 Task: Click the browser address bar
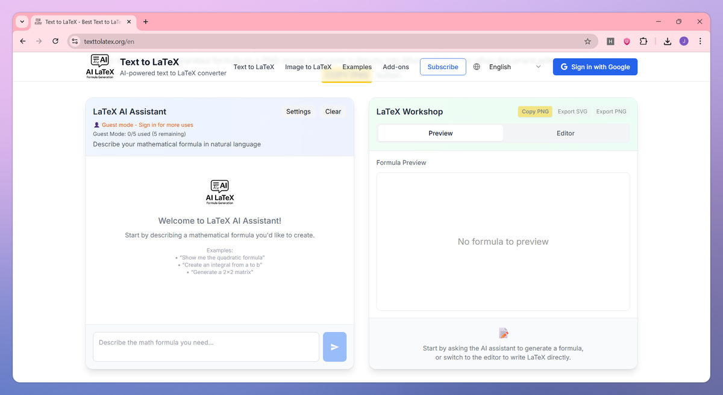click(x=331, y=41)
